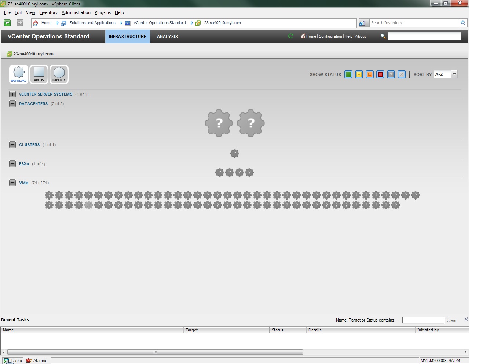Open the Inventory menu

point(48,12)
